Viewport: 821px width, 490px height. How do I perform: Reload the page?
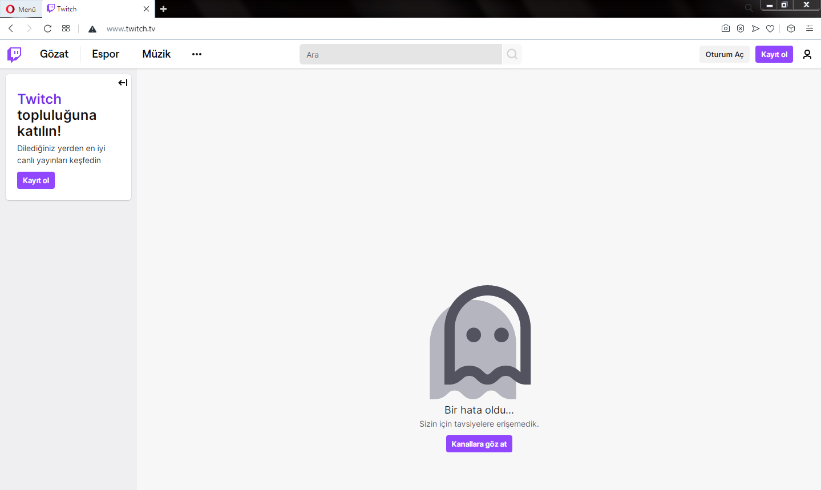click(47, 28)
